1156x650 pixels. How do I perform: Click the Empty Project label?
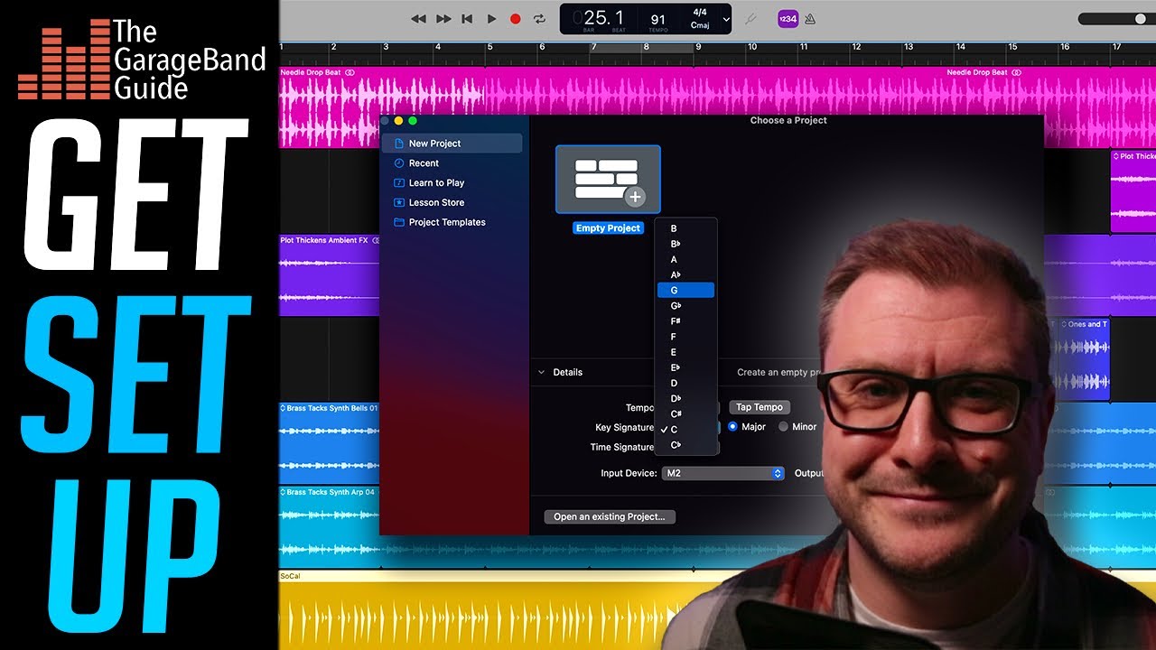click(x=608, y=228)
